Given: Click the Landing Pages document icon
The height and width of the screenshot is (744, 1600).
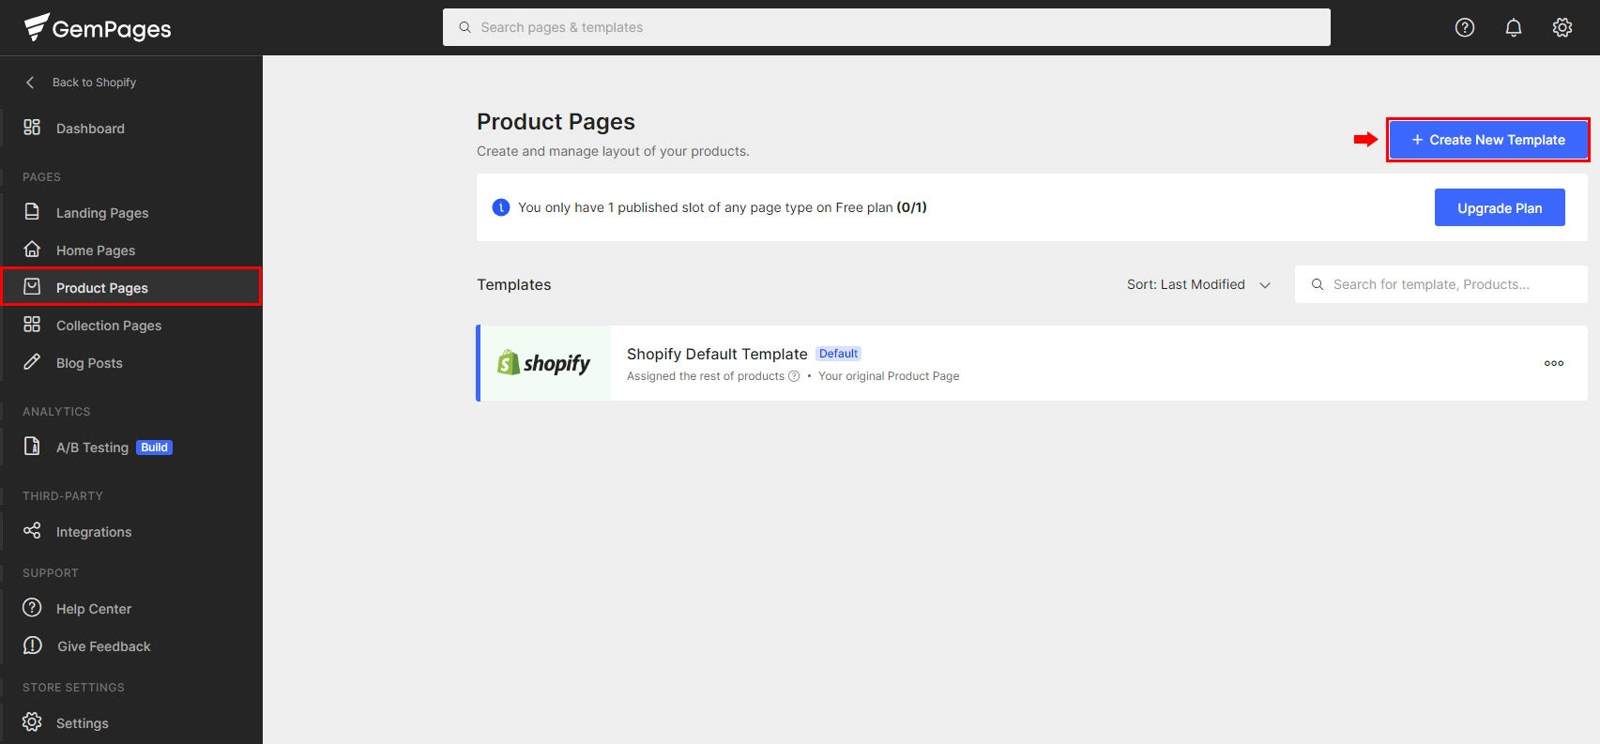Looking at the screenshot, I should coord(32,212).
